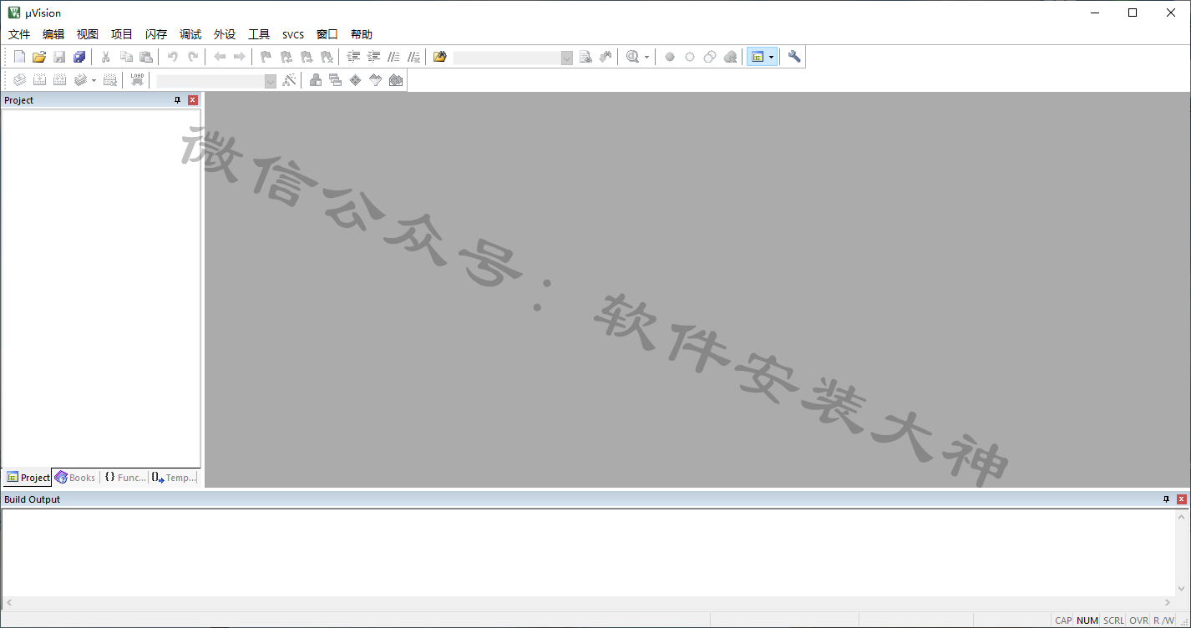Viewport: 1191px width, 628px height.
Task: Toggle a bookmark with flag icon
Action: click(x=266, y=57)
